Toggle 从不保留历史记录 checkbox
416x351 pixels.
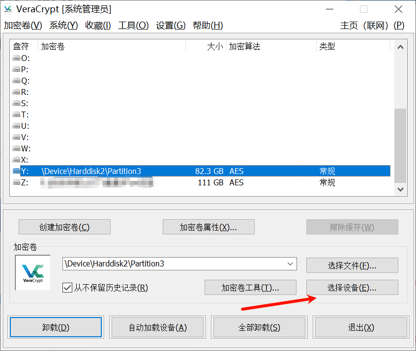(x=67, y=288)
